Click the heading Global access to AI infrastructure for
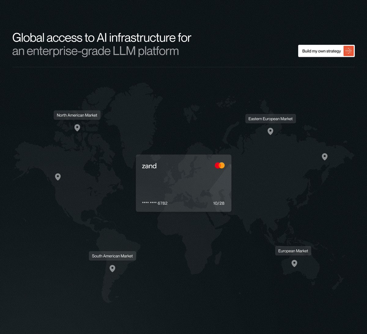The image size is (367, 334). [102, 38]
